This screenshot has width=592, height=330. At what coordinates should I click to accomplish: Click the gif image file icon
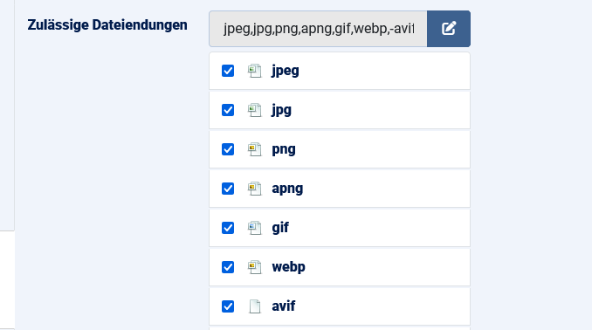254,228
